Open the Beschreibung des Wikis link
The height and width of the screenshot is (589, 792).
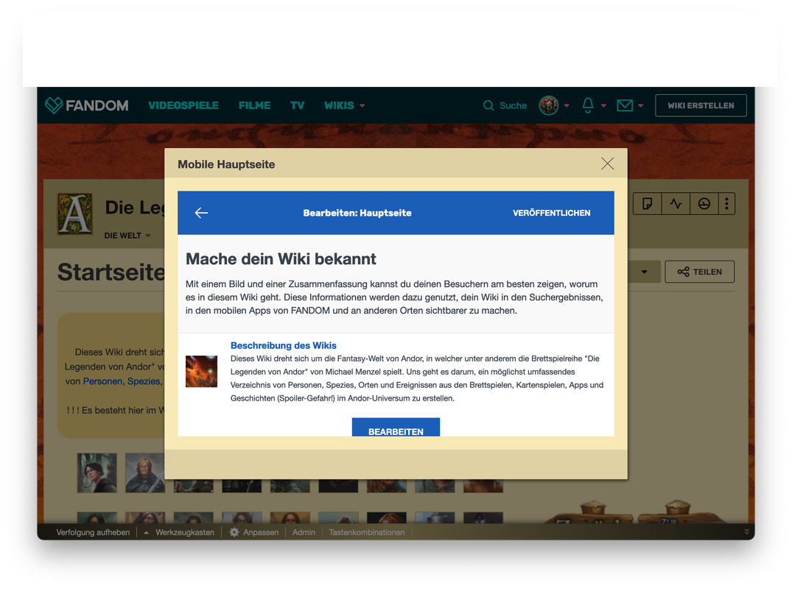coord(284,345)
